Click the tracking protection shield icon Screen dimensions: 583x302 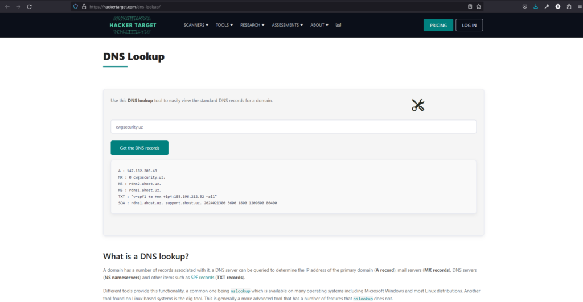75,6
